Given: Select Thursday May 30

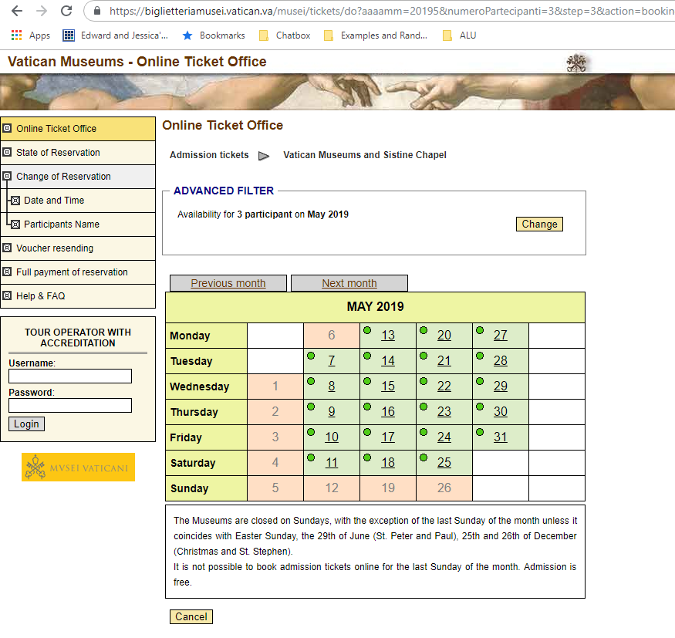Looking at the screenshot, I should (500, 411).
